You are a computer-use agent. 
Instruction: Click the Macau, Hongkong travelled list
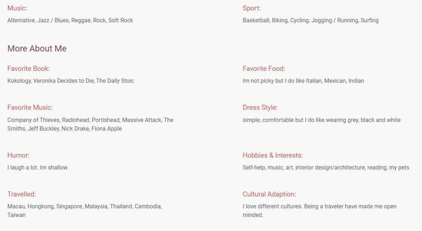pyautogui.click(x=84, y=210)
